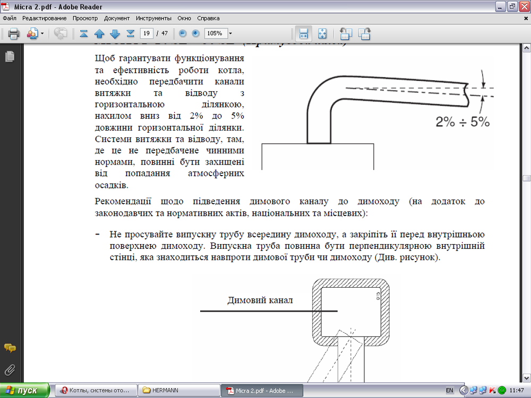Click the Next Page arrow

point(115,33)
